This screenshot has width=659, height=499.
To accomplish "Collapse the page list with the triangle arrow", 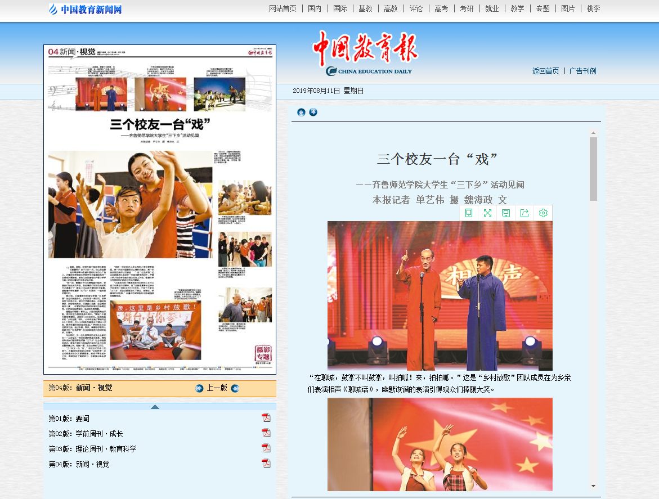I will [155, 407].
